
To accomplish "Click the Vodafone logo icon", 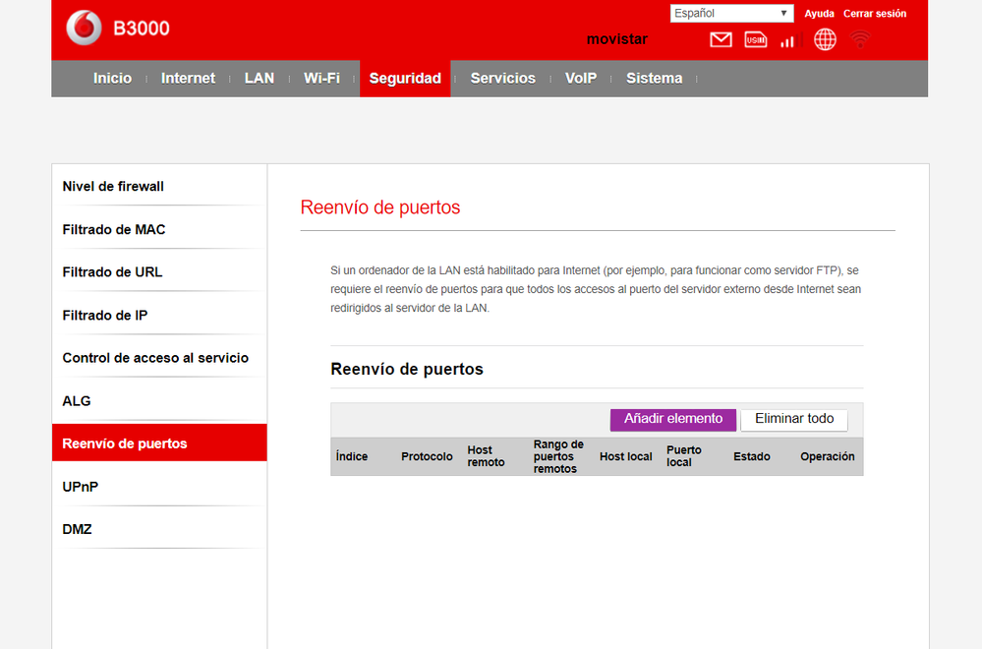I will tap(84, 29).
